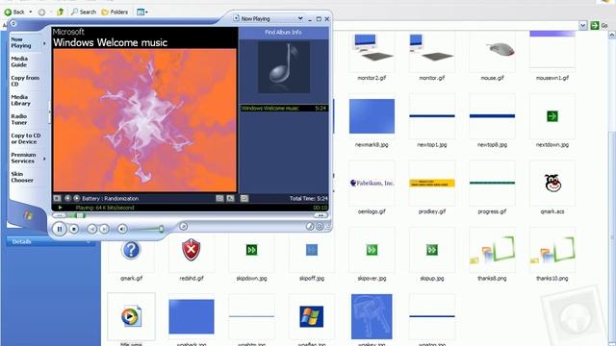The height and width of the screenshot is (346, 616).
Task: Select oemlogo.gif Fabrikam file
Action: tap(372, 188)
